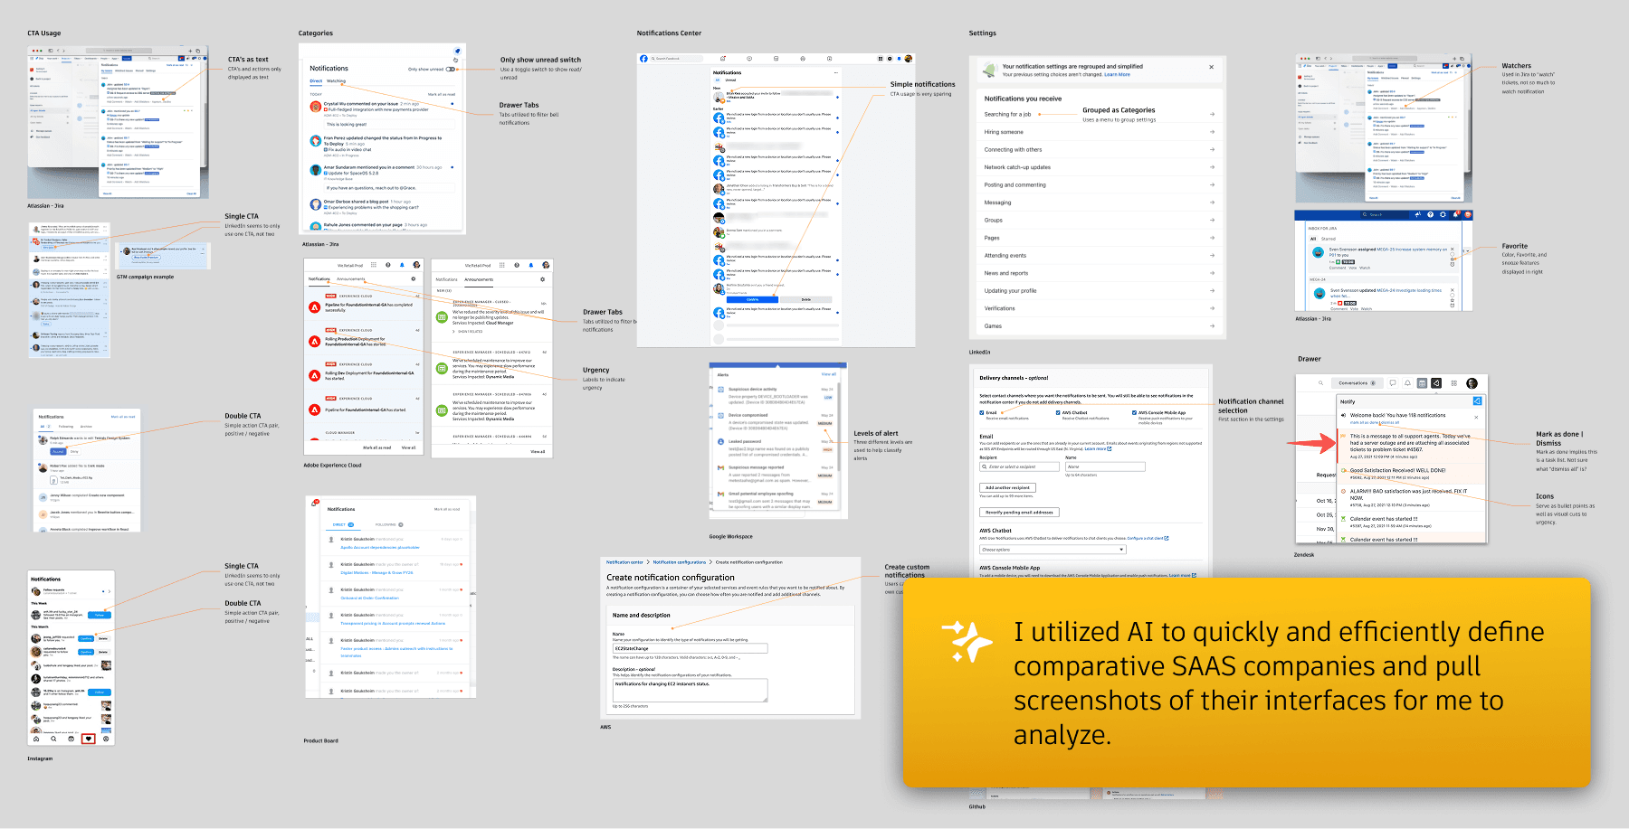
Task: Click the 'EC2StateChange' name field in AWS form
Action: 691,648
